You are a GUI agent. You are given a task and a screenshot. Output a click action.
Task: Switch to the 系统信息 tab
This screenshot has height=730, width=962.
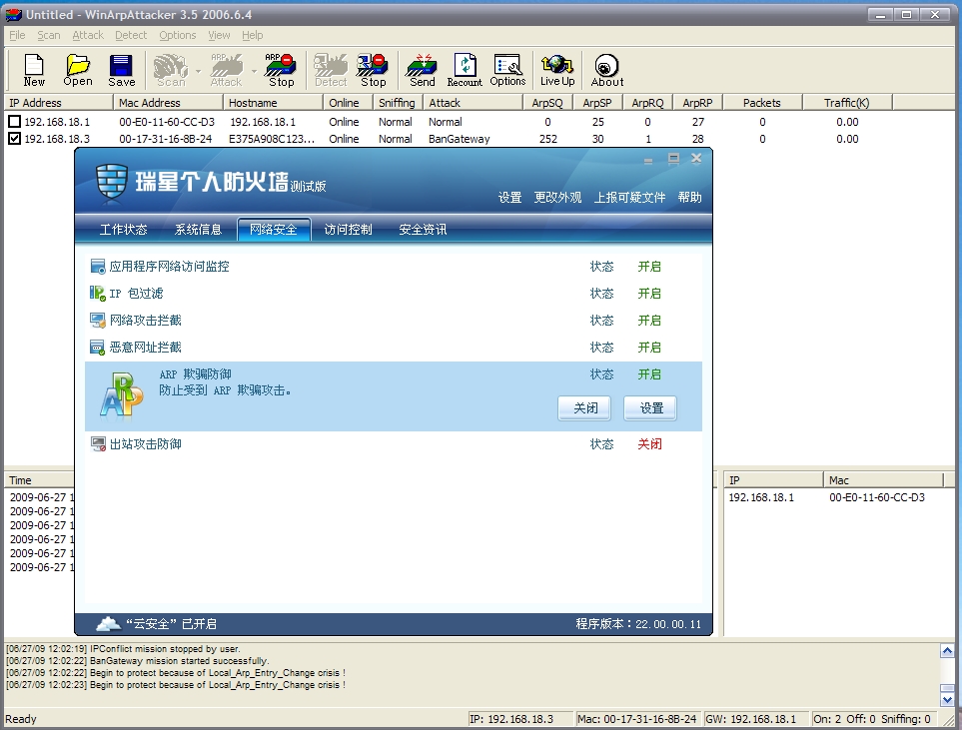(x=198, y=230)
